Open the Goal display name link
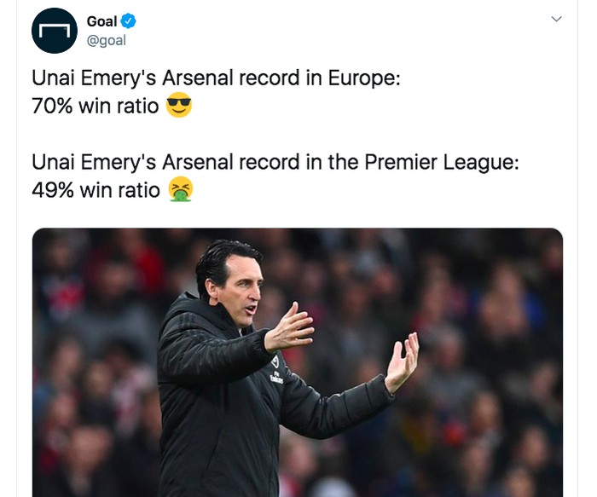Image resolution: width=597 pixels, height=497 pixels. point(101,21)
